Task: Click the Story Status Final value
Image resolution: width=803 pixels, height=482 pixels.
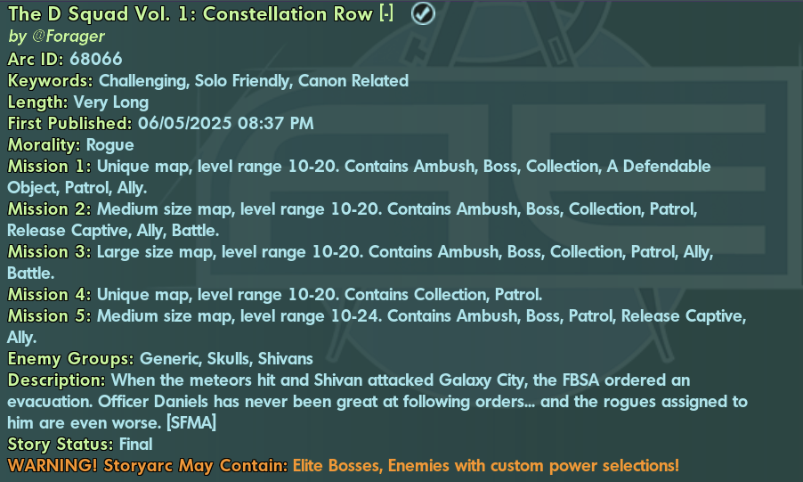Action: tap(135, 444)
